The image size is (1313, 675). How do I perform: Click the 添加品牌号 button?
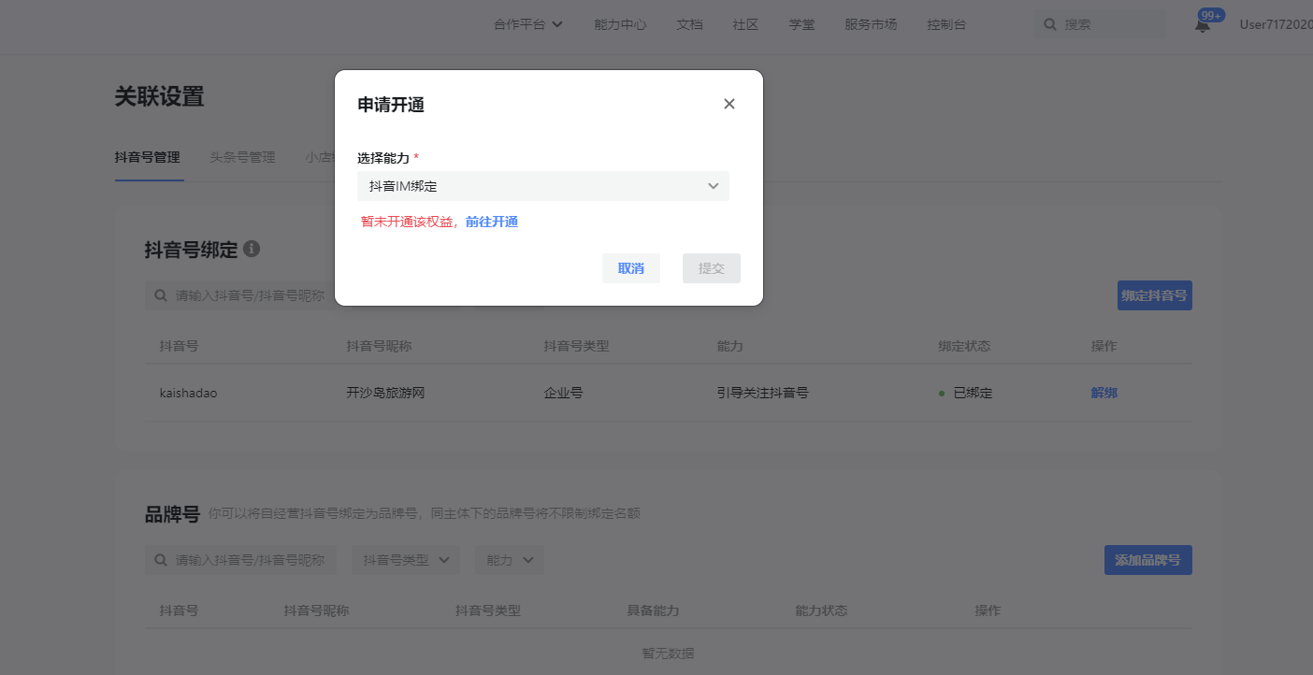[1147, 559]
